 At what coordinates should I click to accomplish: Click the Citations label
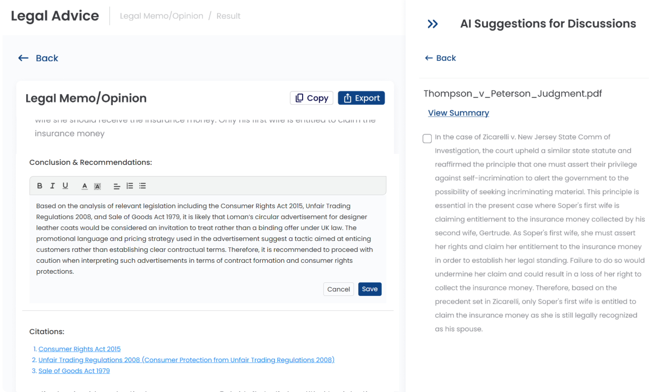click(x=47, y=332)
